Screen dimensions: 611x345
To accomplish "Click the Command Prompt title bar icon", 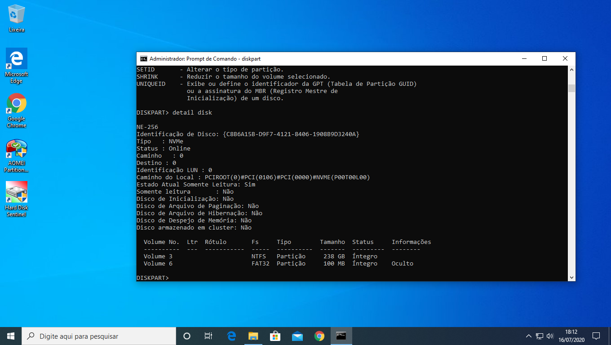I will [x=144, y=59].
